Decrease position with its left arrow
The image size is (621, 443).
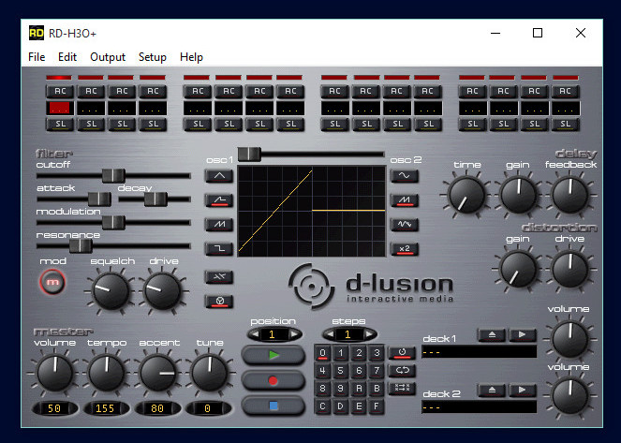tap(256, 334)
